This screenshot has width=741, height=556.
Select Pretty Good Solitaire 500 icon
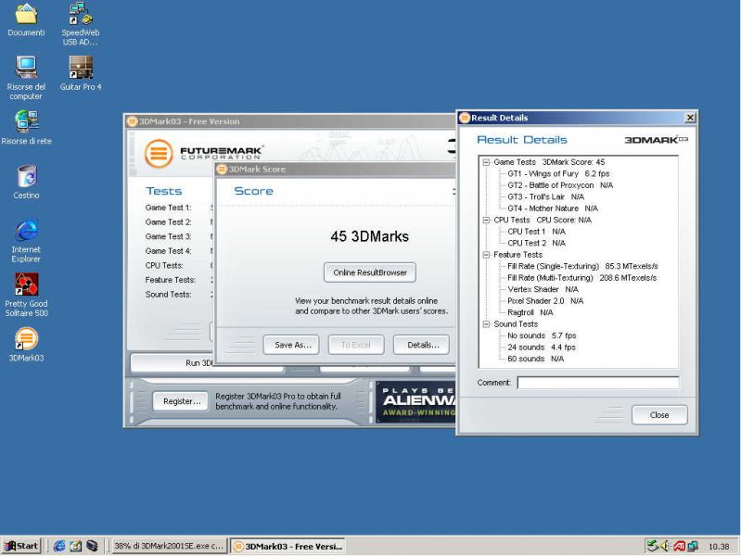click(27, 296)
